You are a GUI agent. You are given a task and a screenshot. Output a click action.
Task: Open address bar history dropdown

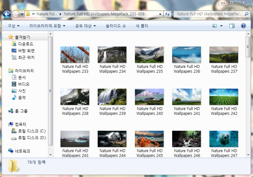(160, 14)
